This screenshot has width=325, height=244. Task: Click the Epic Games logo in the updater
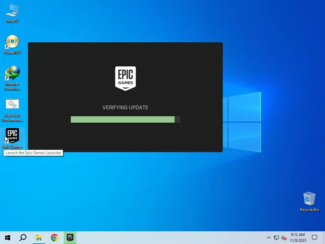(125, 78)
